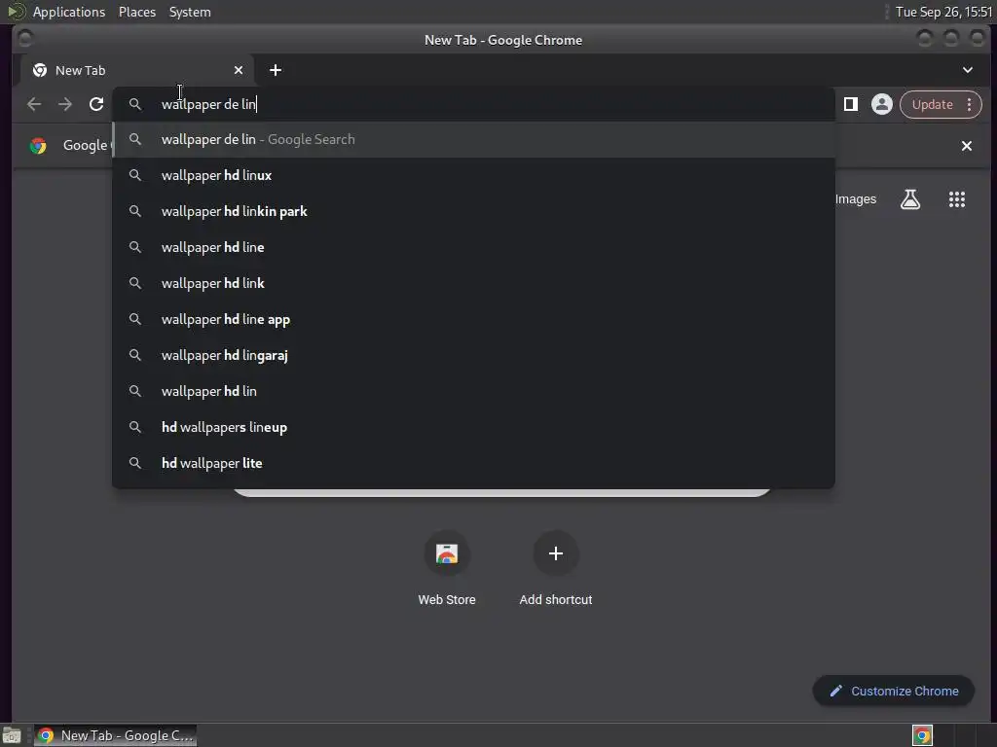Screen dimensions: 997x747
Task: Click the clock showing Tue Sep 26
Action: [x=943, y=12]
